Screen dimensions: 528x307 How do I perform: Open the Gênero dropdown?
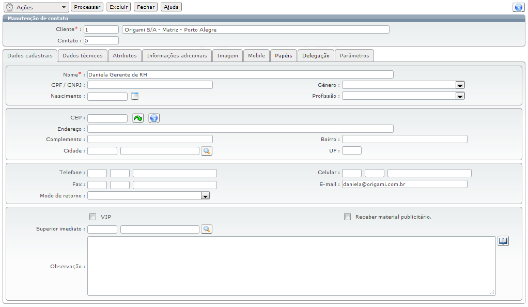pyautogui.click(x=460, y=84)
